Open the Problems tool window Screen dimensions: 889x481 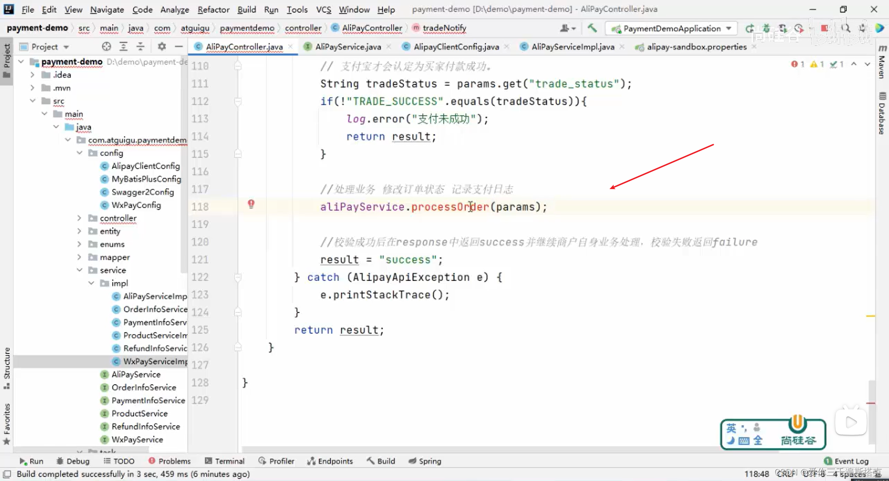click(170, 461)
